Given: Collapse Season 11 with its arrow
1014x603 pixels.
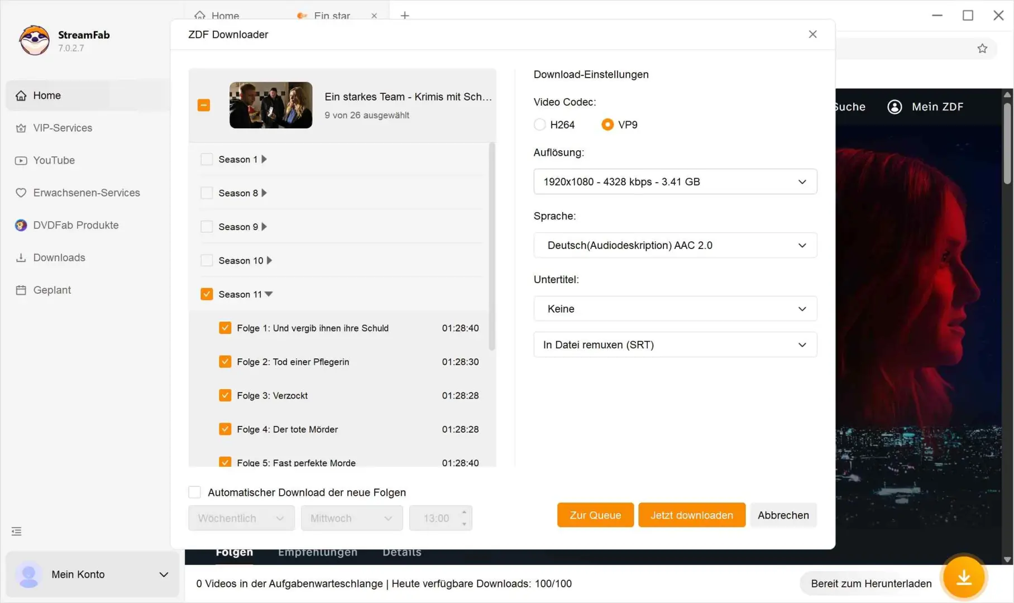Looking at the screenshot, I should point(269,294).
